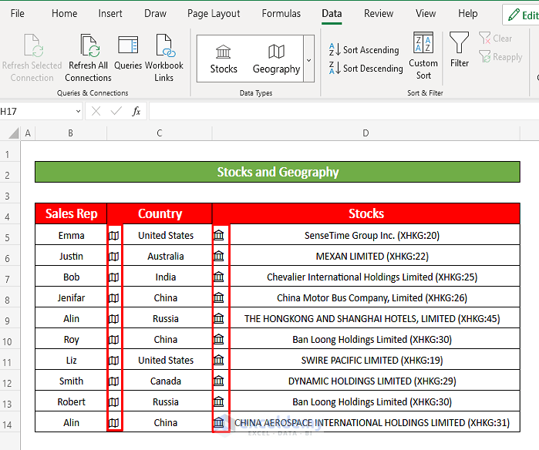Open the View tab
This screenshot has height=450, width=539.
[x=426, y=13]
